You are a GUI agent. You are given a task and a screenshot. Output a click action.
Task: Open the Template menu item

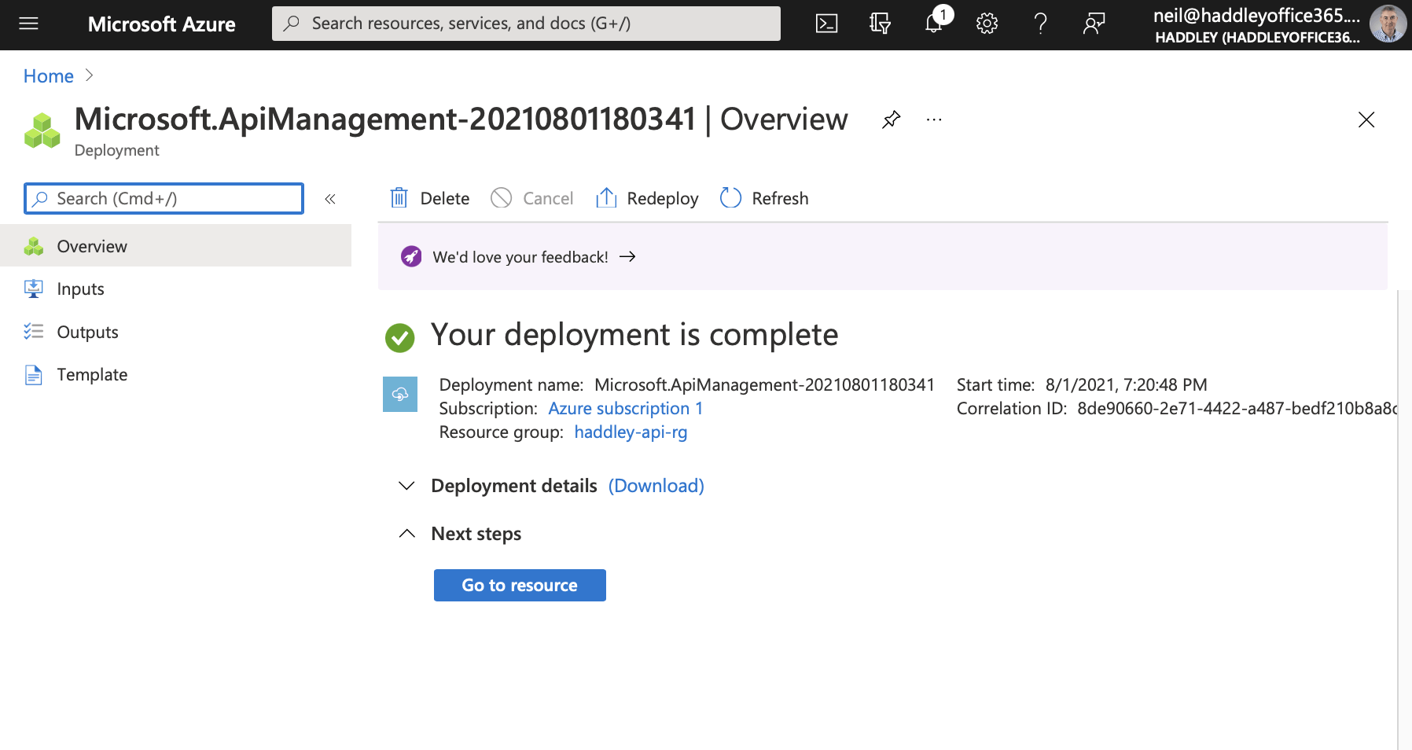tap(92, 375)
